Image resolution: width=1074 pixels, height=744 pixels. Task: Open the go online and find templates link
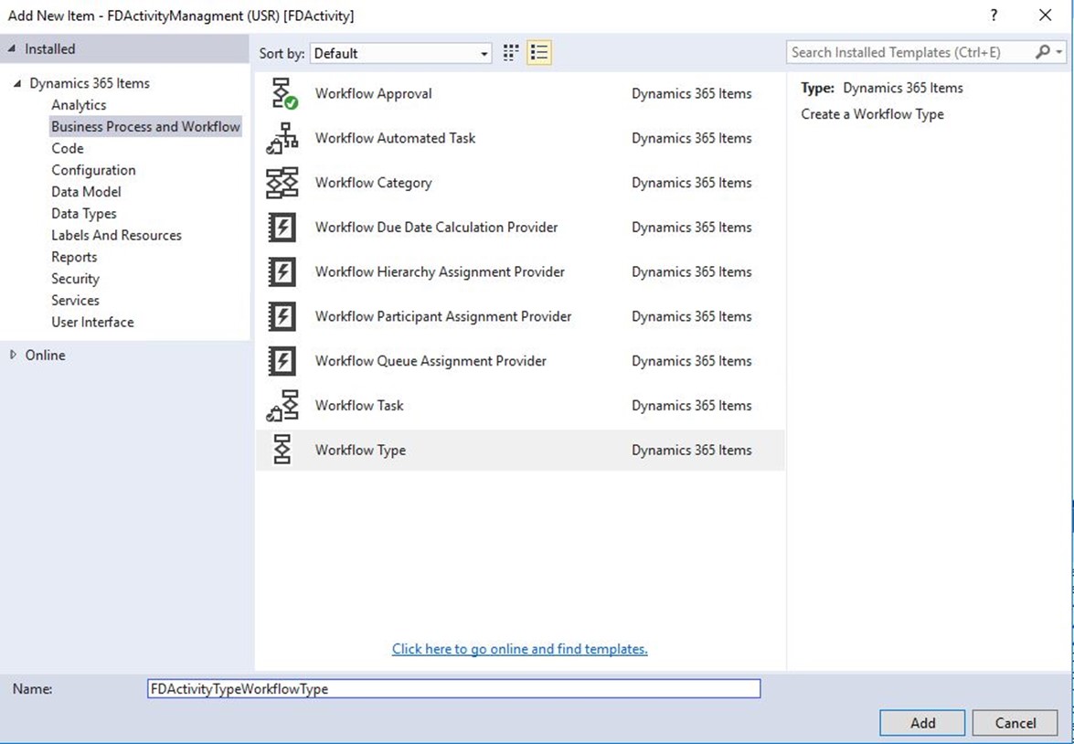[520, 649]
